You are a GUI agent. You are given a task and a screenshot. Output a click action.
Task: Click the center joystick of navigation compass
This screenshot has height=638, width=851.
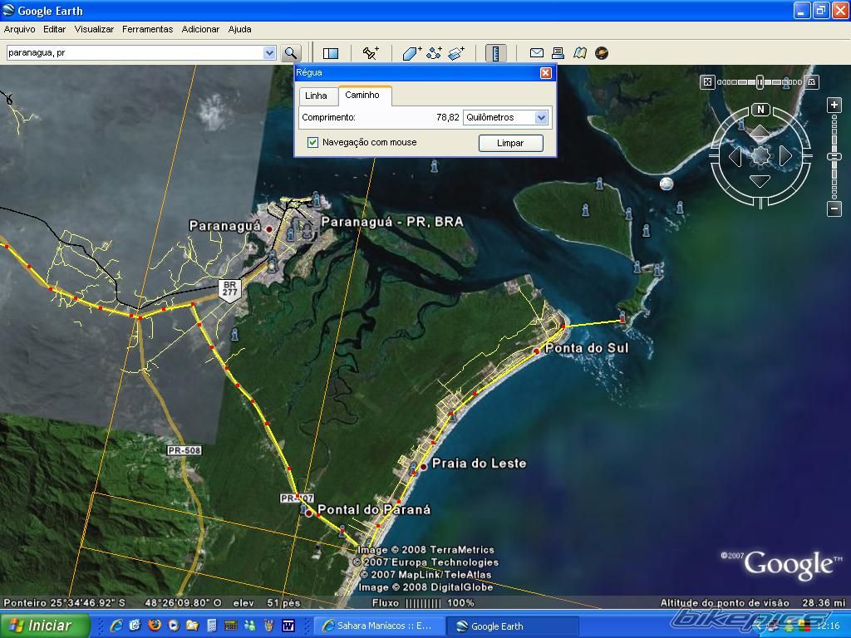coord(760,155)
